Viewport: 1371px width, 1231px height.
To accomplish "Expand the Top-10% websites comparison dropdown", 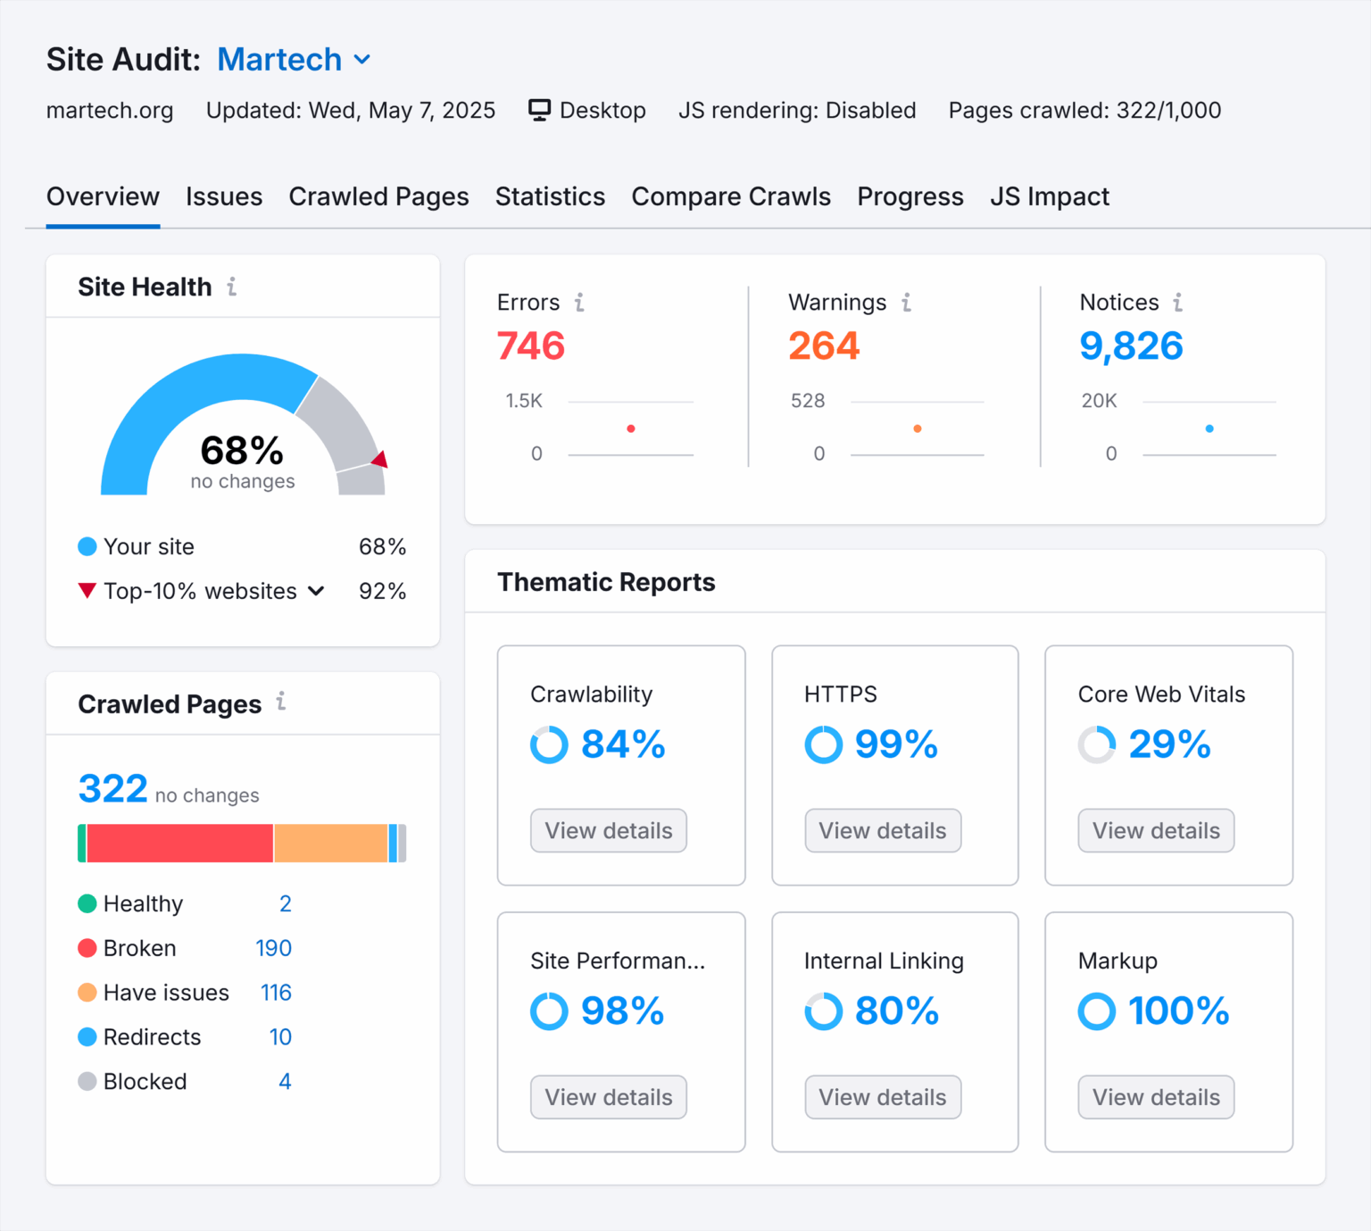I will [x=315, y=591].
